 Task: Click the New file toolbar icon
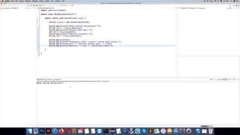tap(1, 6)
